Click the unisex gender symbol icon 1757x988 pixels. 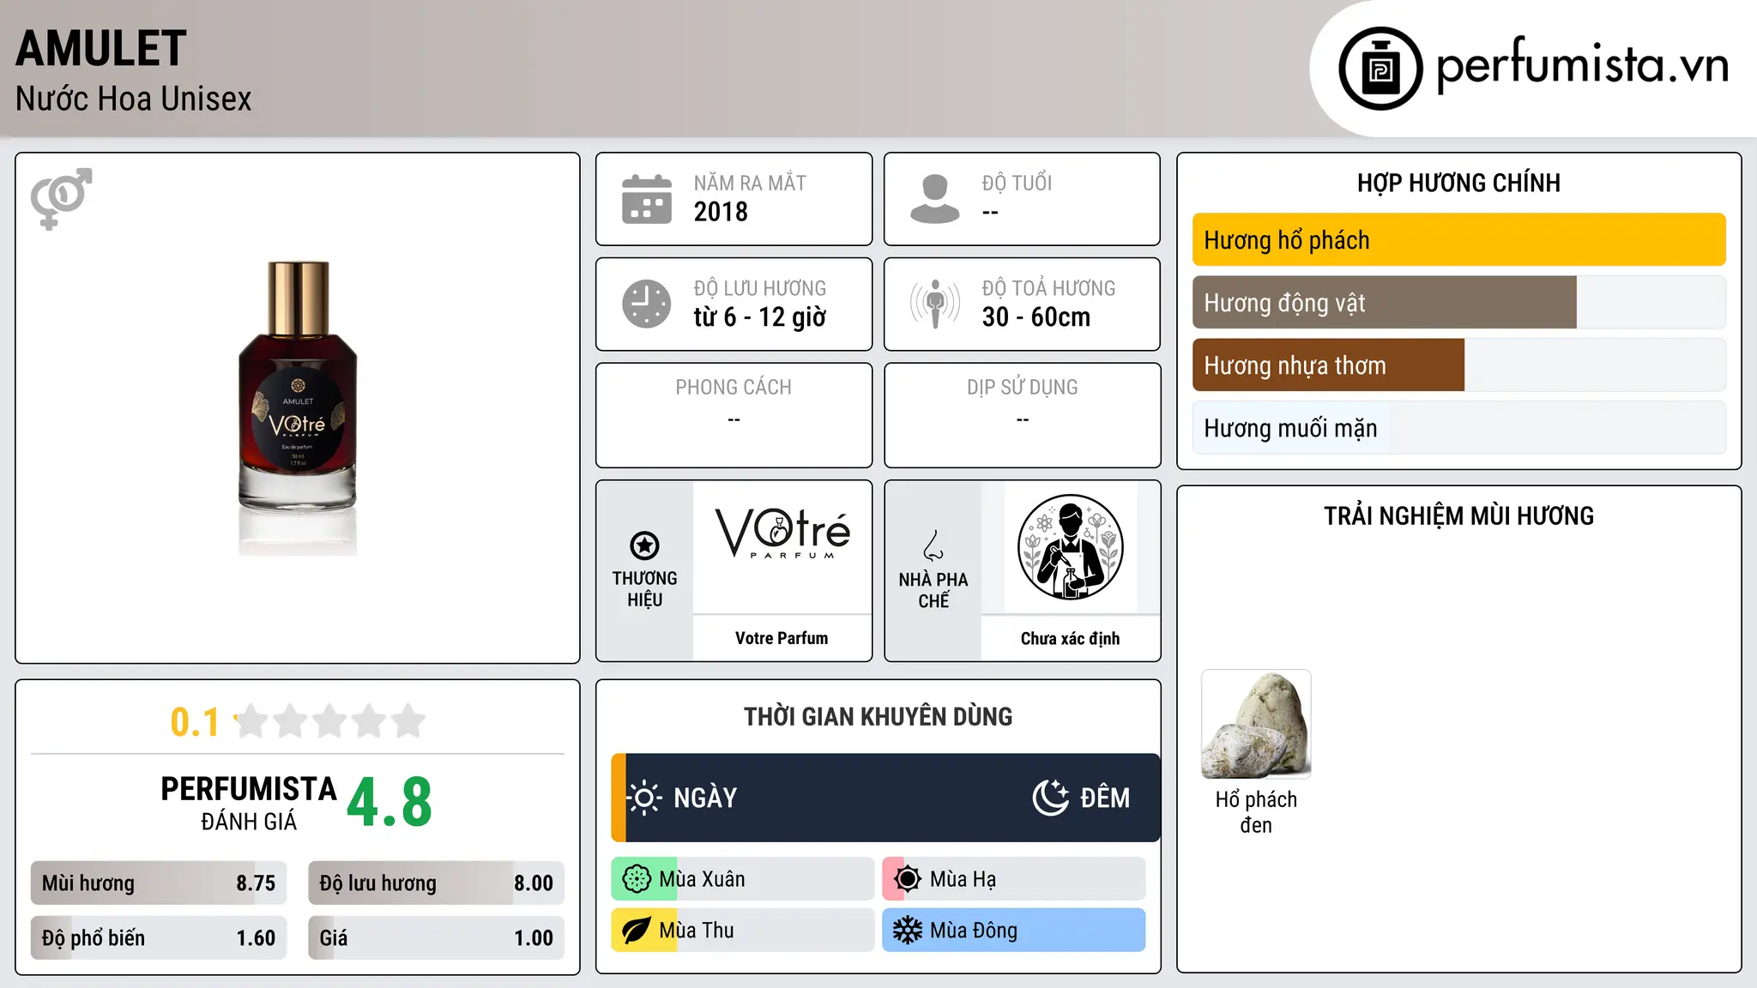(61, 198)
